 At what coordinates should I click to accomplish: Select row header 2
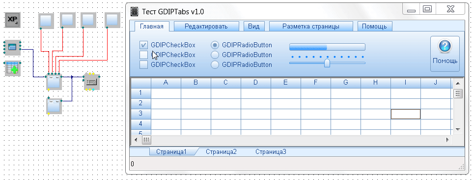click(x=141, y=103)
